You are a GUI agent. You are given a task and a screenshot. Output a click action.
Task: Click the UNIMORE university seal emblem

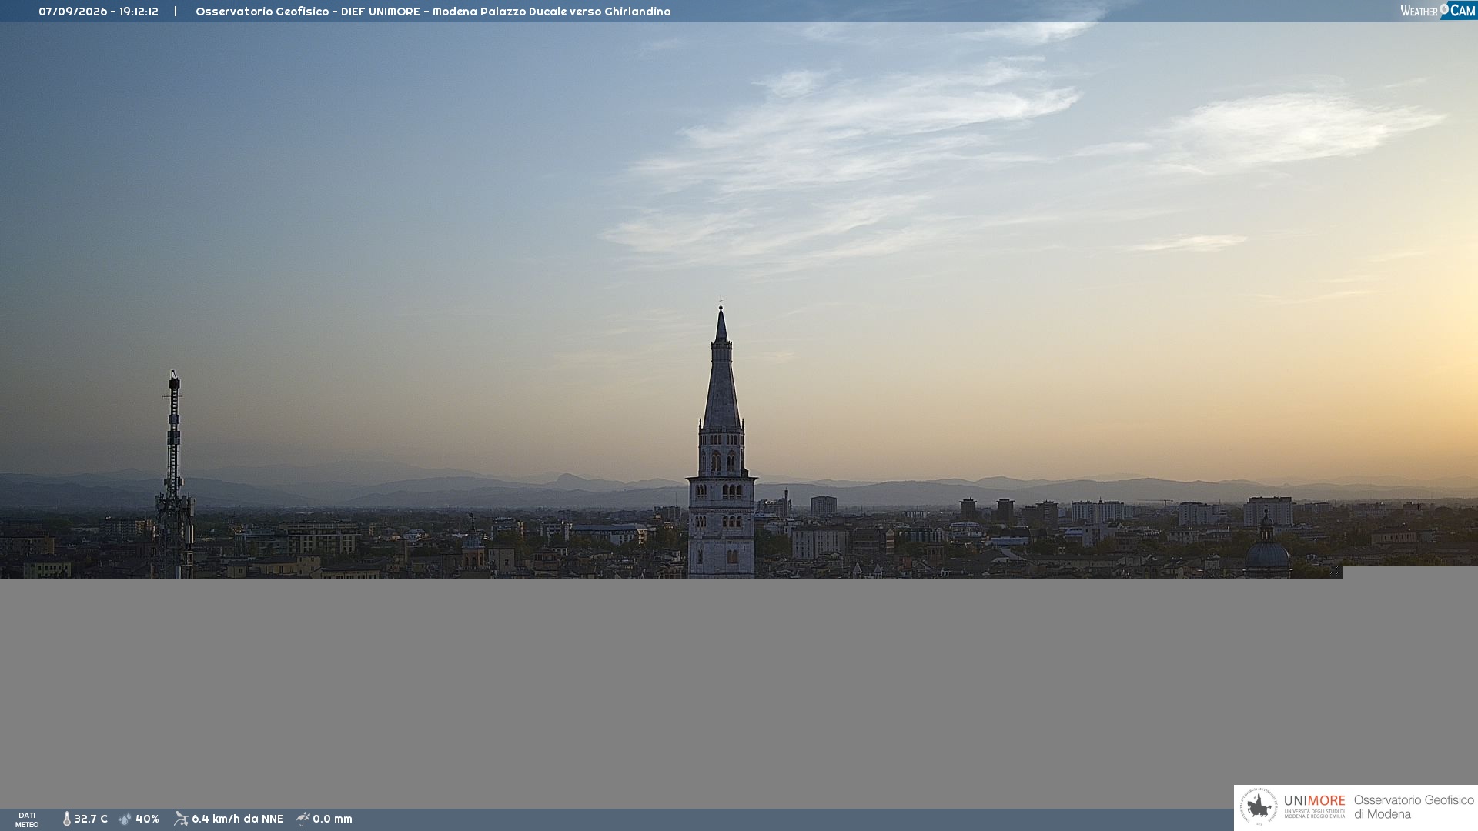[1259, 807]
